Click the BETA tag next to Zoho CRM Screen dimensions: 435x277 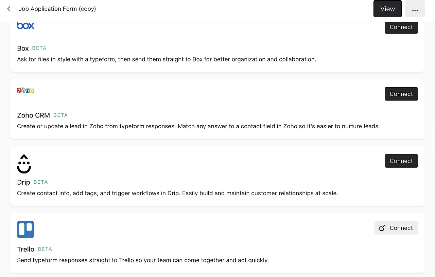pyautogui.click(x=60, y=115)
